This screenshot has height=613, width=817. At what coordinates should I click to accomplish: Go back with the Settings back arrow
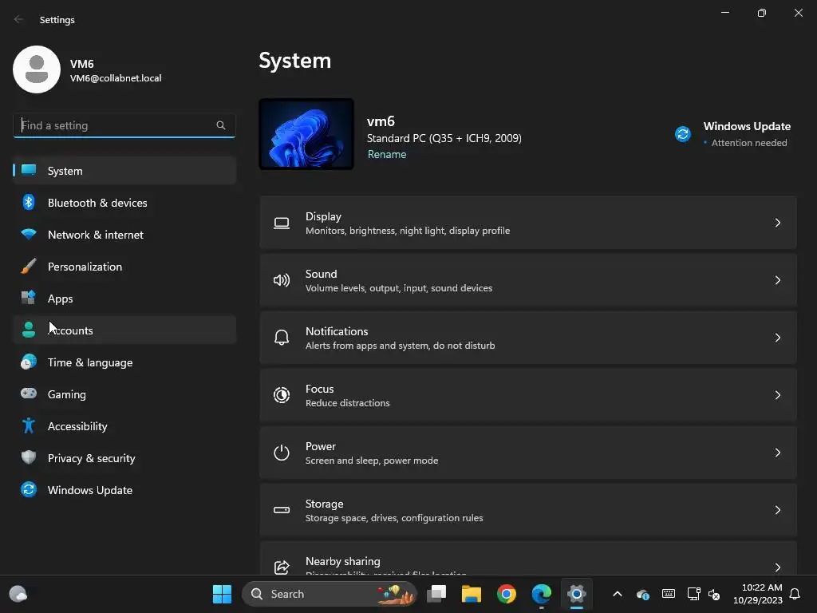pos(19,19)
